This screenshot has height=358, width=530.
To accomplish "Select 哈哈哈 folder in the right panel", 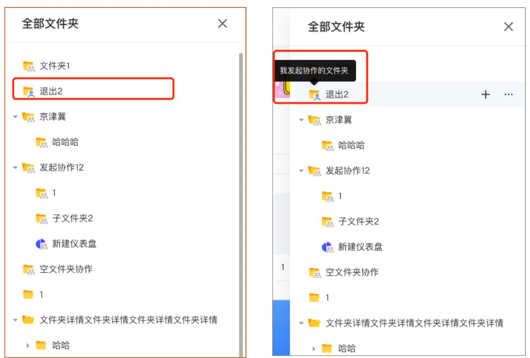I will 351,146.
